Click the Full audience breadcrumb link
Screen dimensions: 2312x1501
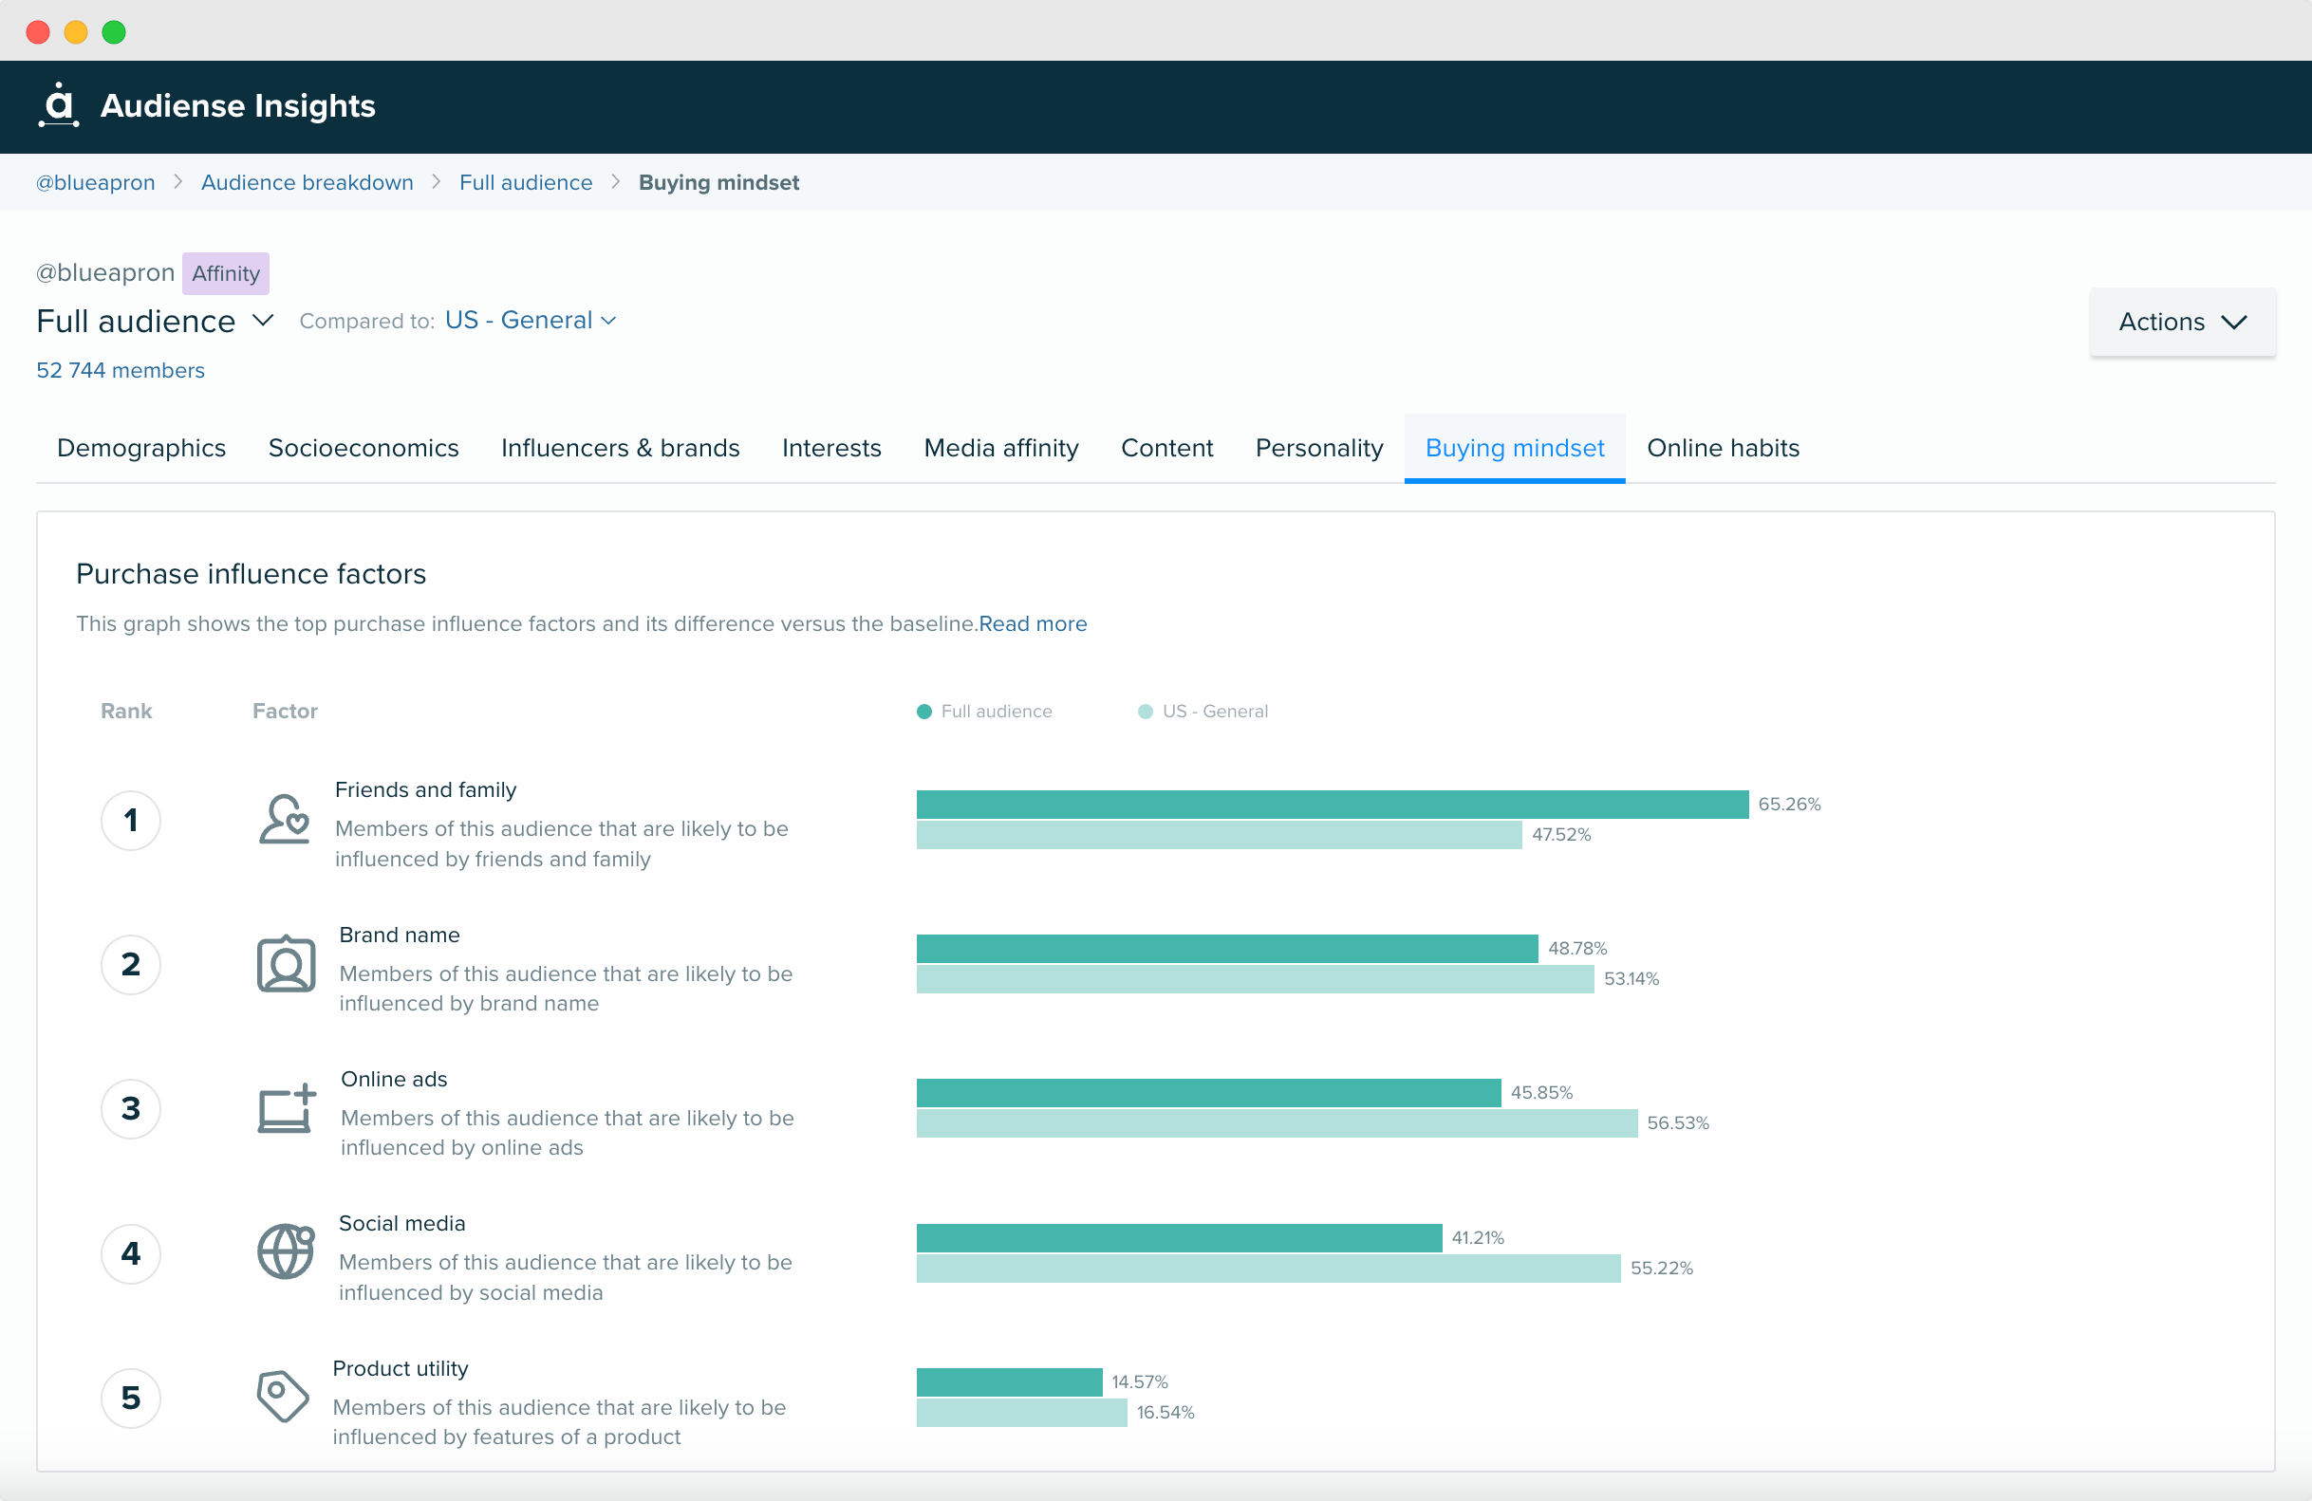(x=526, y=182)
